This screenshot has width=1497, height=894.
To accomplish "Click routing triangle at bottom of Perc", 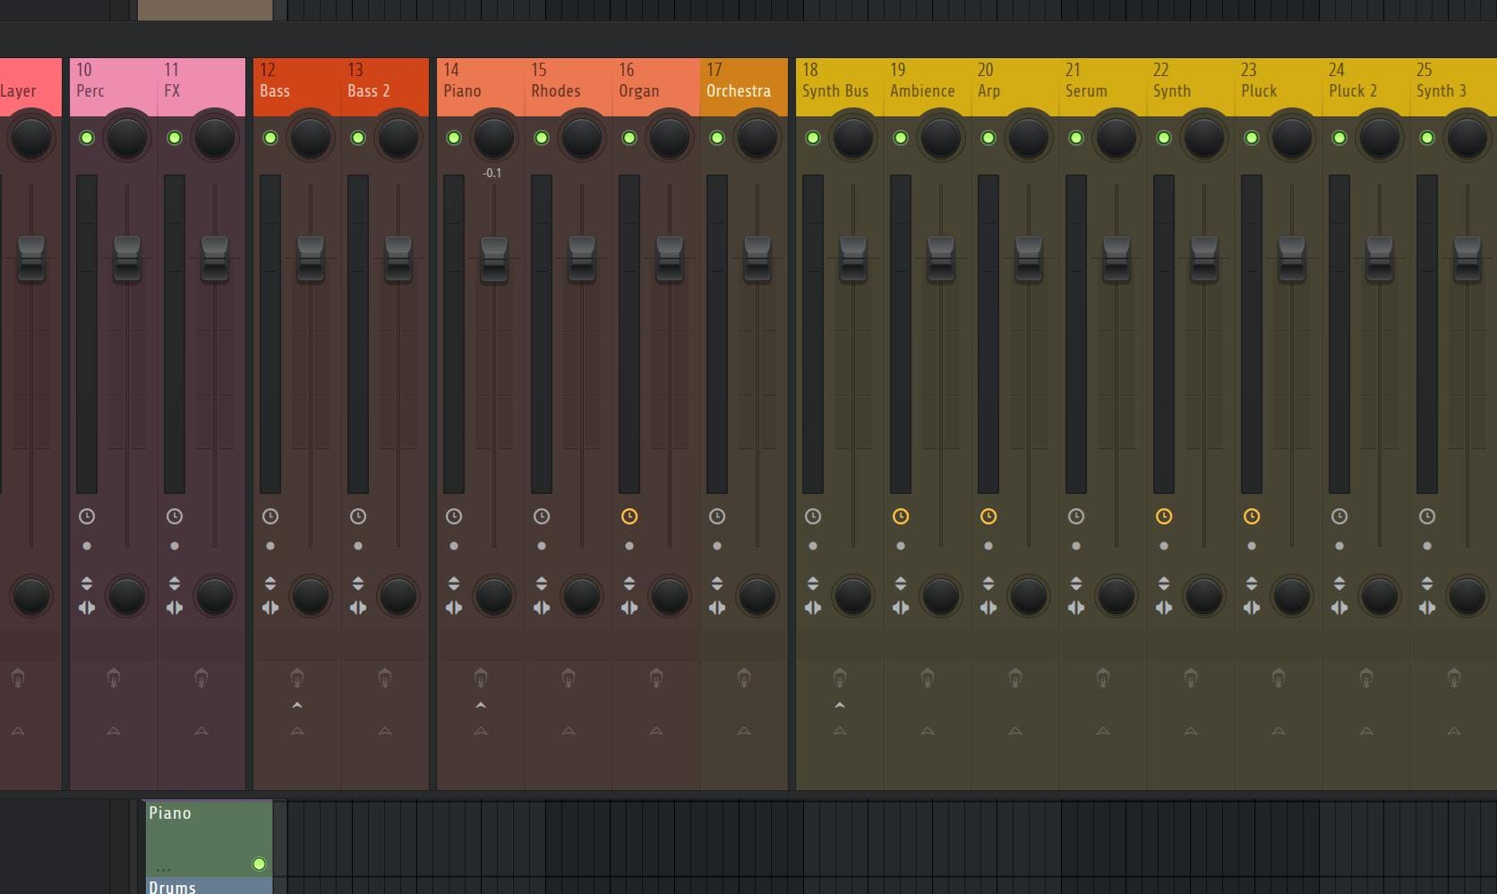I will tap(114, 731).
